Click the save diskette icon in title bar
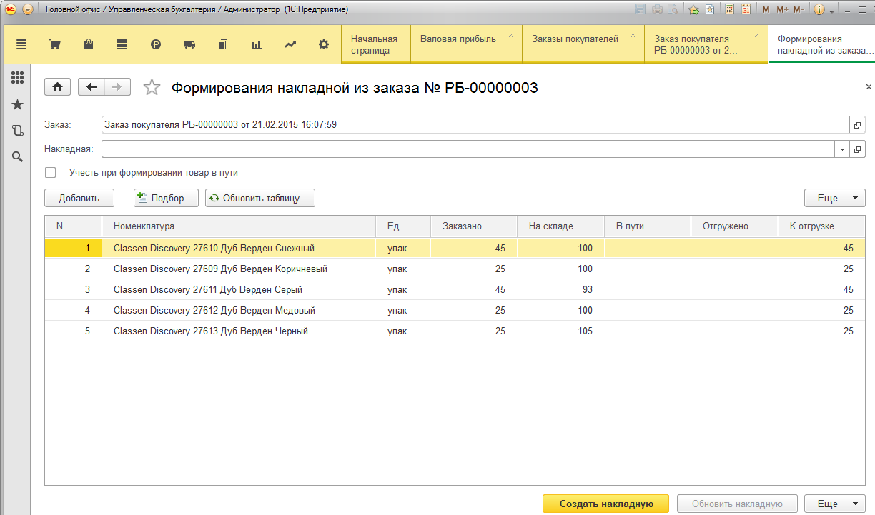Image resolution: width=875 pixels, height=515 pixels. point(640,9)
